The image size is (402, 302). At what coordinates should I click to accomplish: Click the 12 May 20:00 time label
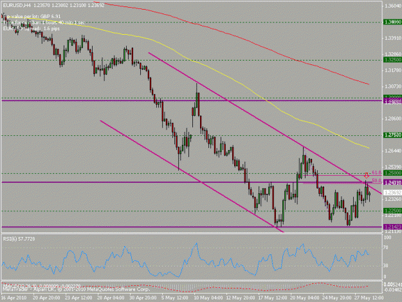[241, 298]
